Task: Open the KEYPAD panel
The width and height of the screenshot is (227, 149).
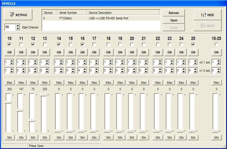Action: pyautogui.click(x=18, y=15)
